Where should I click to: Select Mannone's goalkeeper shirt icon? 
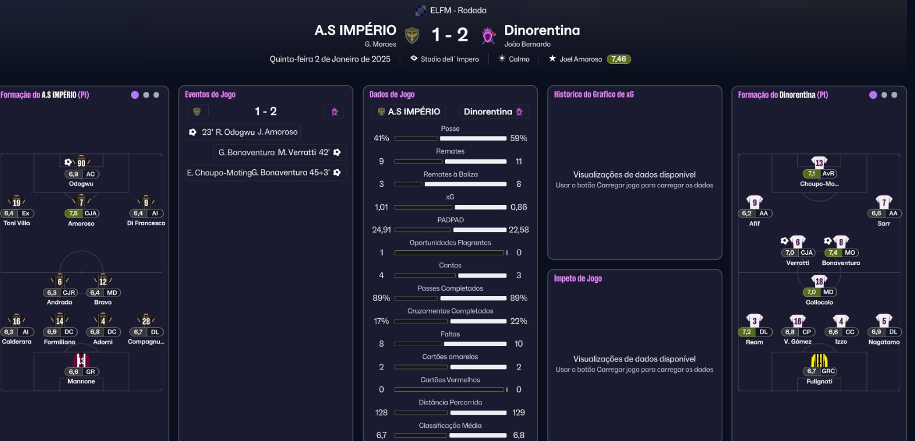[x=81, y=360]
